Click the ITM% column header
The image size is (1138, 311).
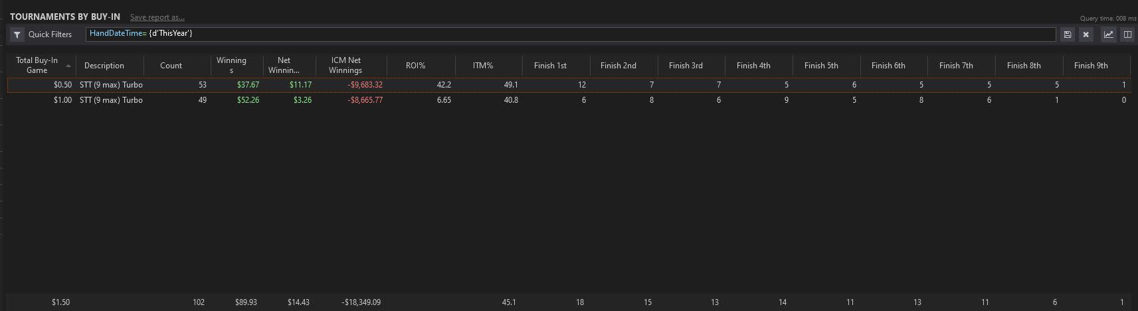click(483, 66)
